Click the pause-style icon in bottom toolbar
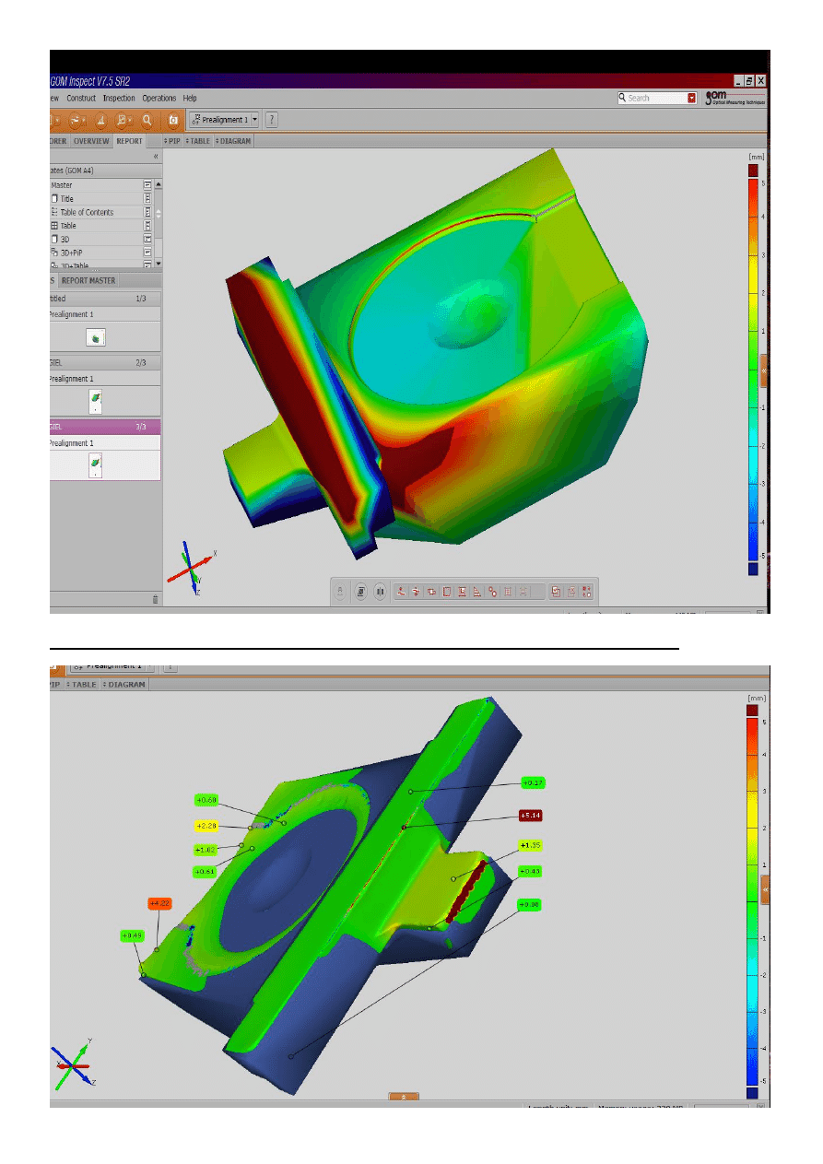 tap(380, 592)
